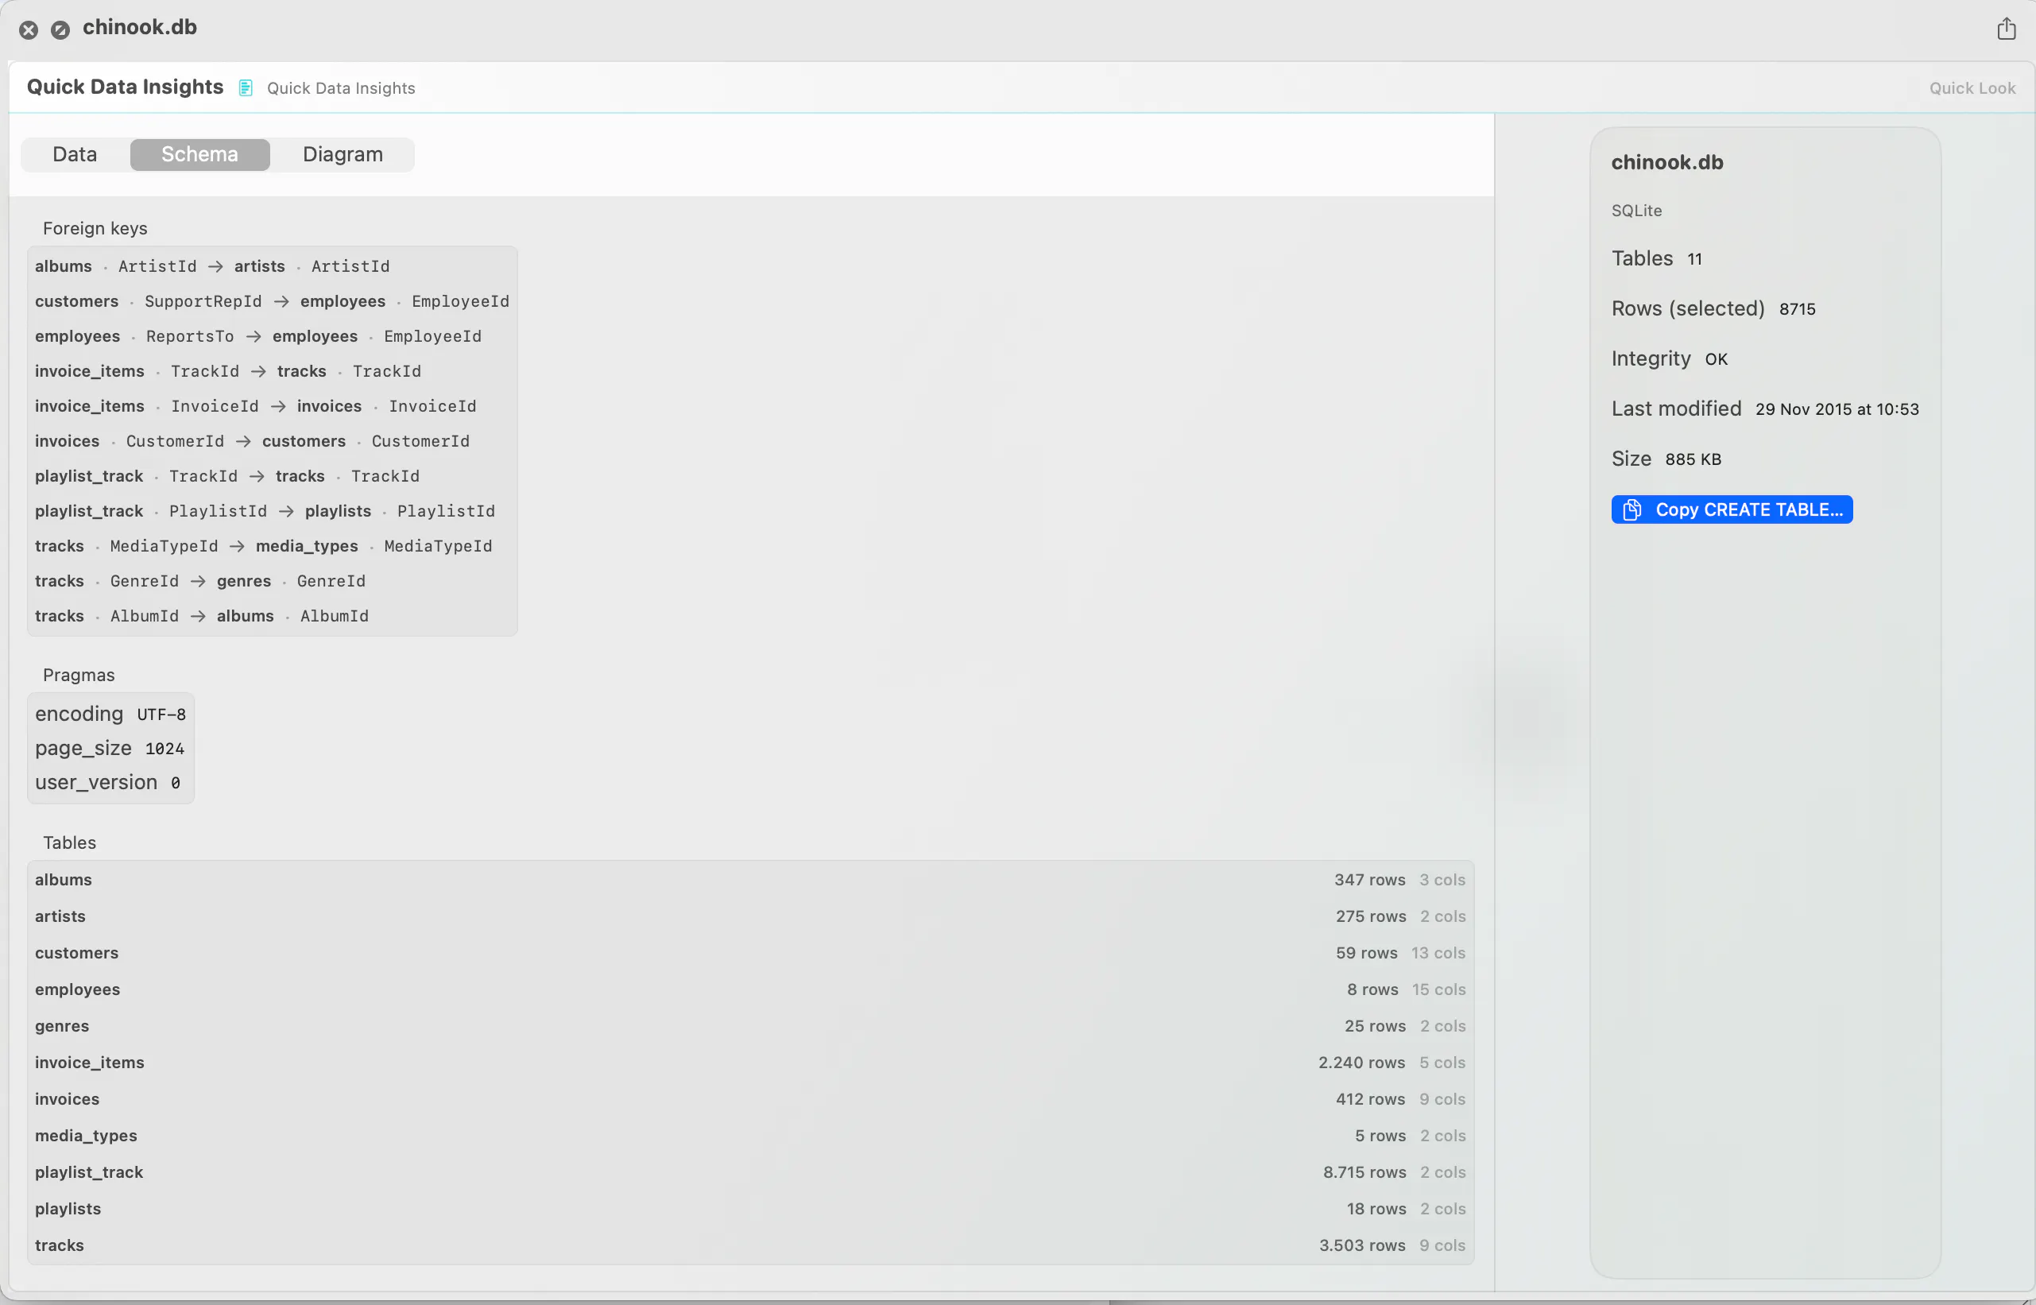Click the open-with icon next to chinook.db
Viewport: 2036px width, 1305px height.
(60, 30)
